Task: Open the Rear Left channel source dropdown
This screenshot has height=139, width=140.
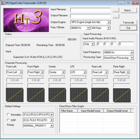Action: pos(100,72)
